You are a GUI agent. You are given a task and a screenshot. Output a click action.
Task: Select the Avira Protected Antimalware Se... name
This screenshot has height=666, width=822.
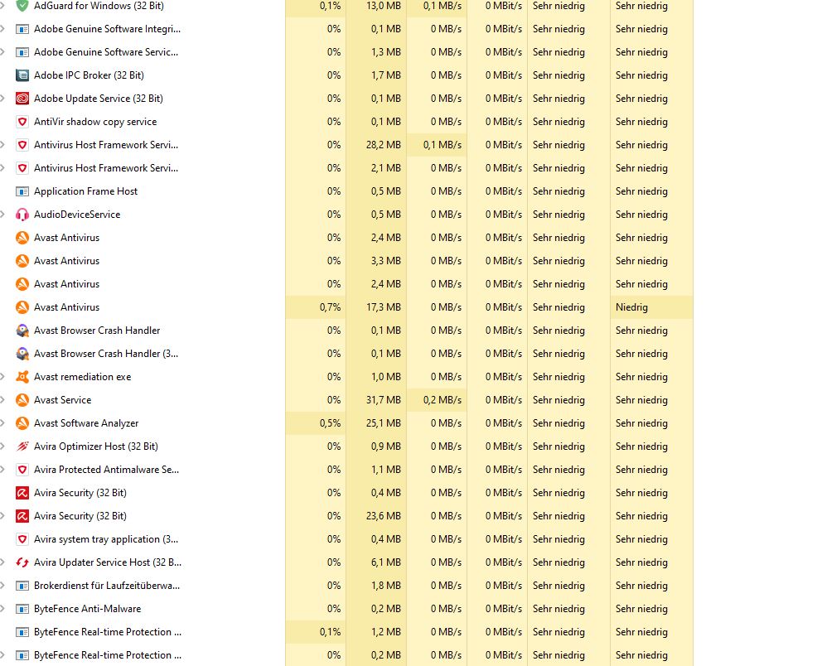pos(106,470)
